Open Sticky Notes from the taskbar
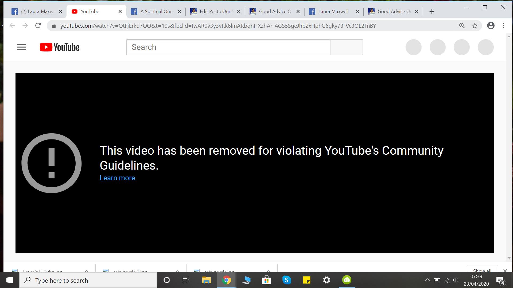The image size is (513, 288). [x=306, y=280]
